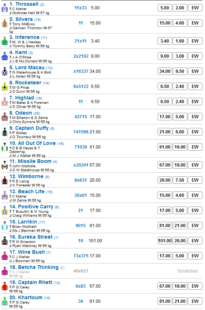Click Throssell's blue-spotted jockey silks icon
This screenshot has width=205, height=310.
(5, 8)
